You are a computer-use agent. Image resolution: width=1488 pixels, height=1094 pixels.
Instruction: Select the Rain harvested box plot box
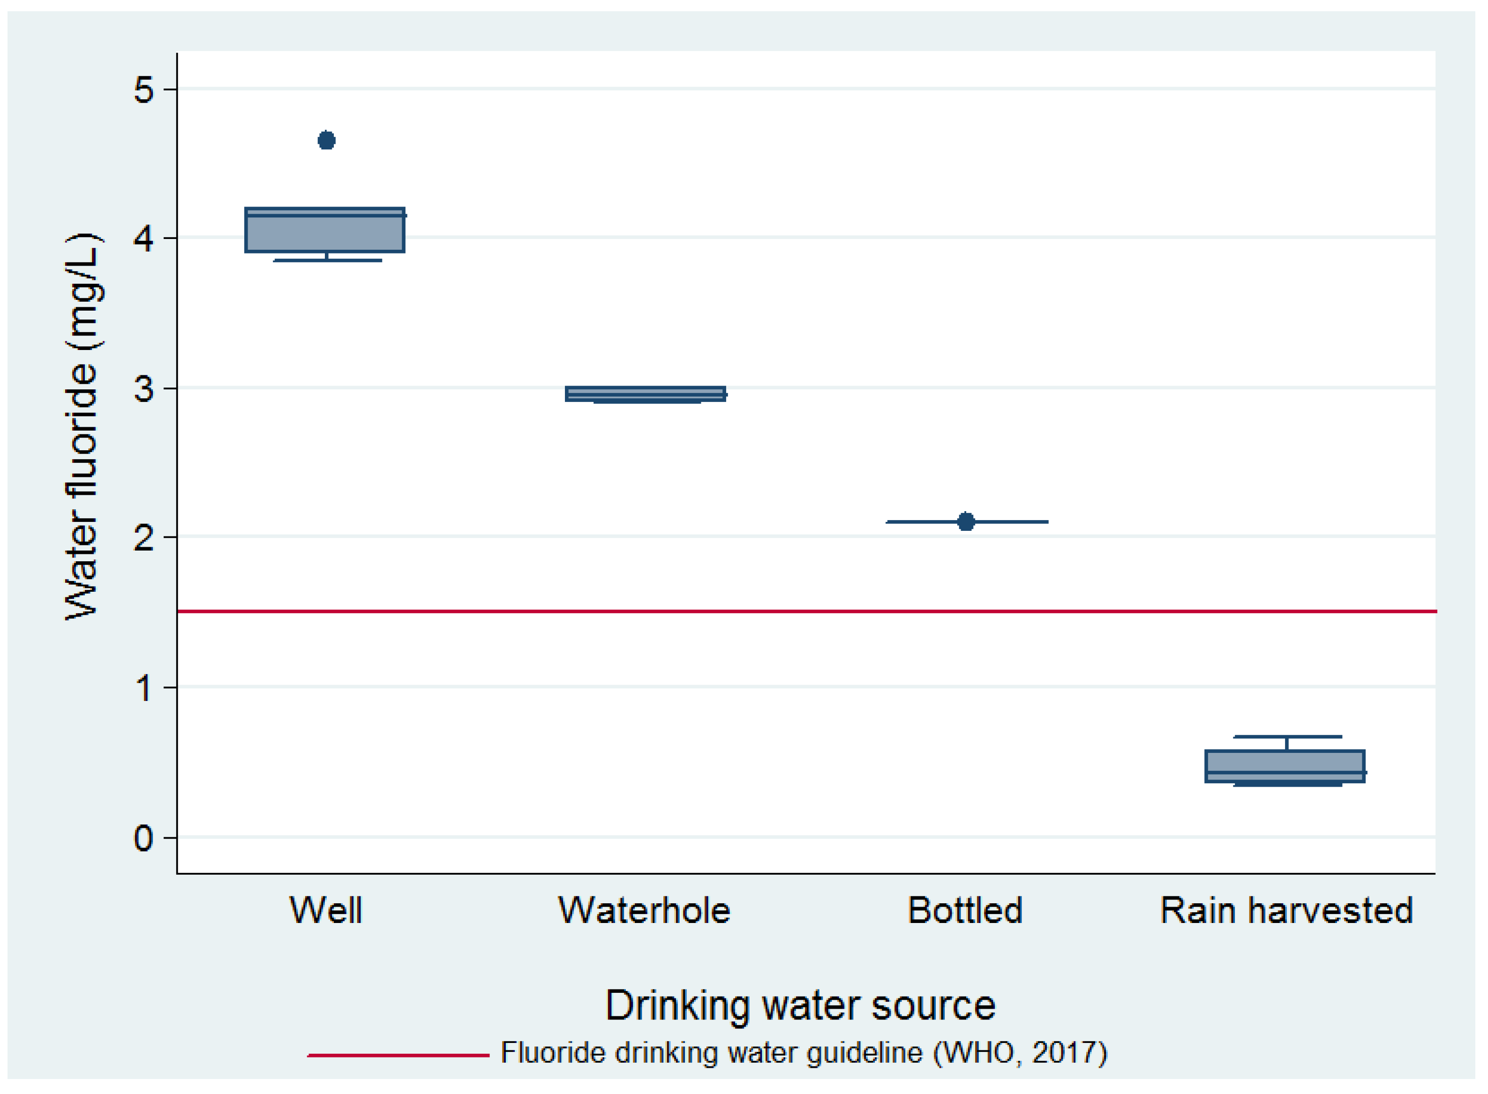click(1285, 767)
